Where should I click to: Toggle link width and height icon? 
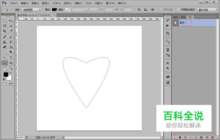click(116, 9)
